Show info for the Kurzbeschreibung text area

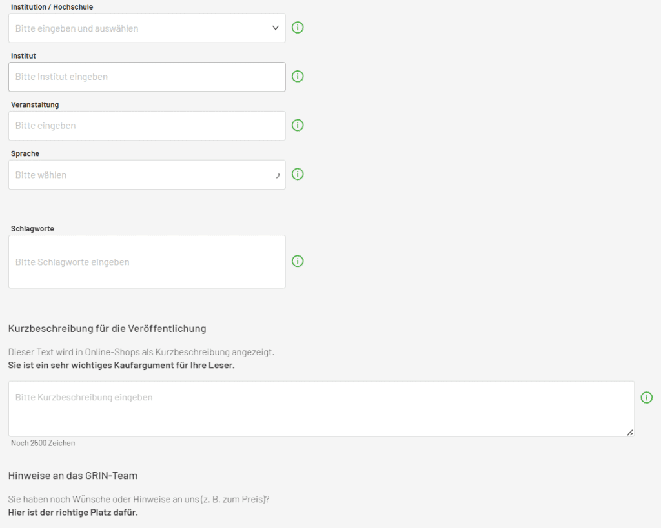pos(646,398)
